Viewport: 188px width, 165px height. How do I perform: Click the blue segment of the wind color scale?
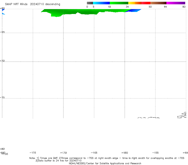[x=101, y=3]
